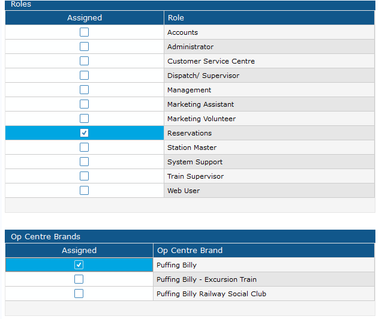Image resolution: width=379 pixels, height=319 pixels.
Task: Check the Web User role checkbox
Action: [x=84, y=191]
